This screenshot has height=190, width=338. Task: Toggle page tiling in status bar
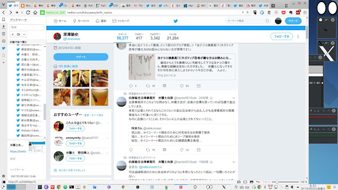(245, 182)
